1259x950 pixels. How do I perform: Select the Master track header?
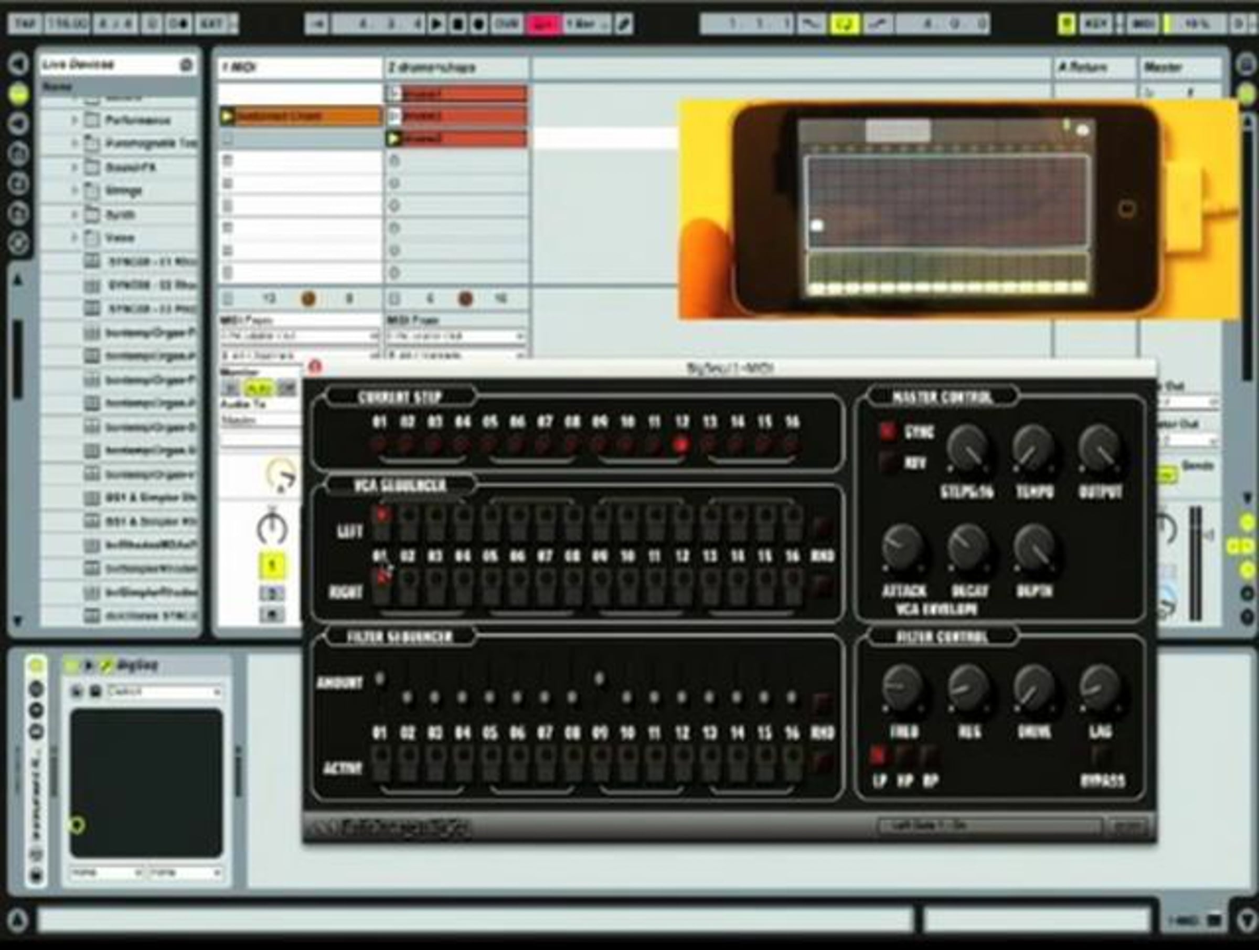[x=1181, y=68]
